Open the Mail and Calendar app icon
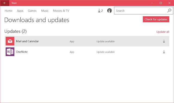 click(10, 41)
